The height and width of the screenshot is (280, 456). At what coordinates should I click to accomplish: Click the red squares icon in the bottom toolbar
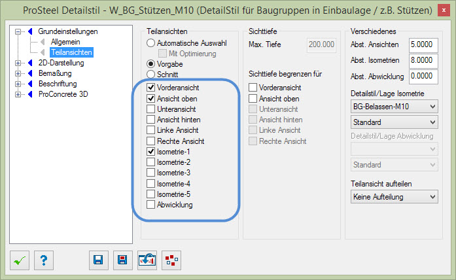(x=171, y=260)
